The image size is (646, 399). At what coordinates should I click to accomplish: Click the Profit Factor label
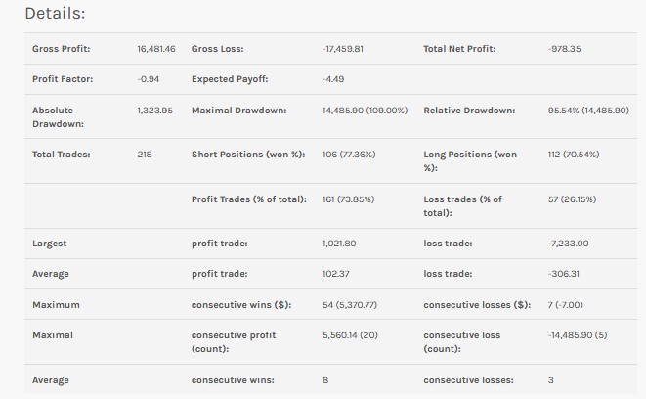pyautogui.click(x=63, y=78)
